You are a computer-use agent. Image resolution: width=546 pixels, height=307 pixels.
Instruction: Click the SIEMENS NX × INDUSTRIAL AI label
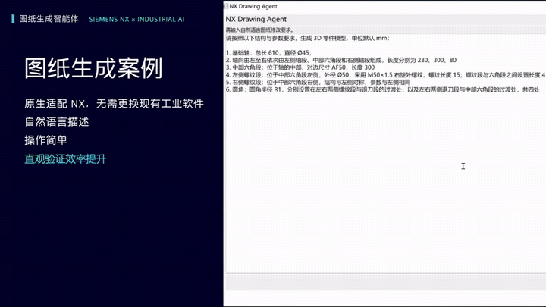coord(136,20)
